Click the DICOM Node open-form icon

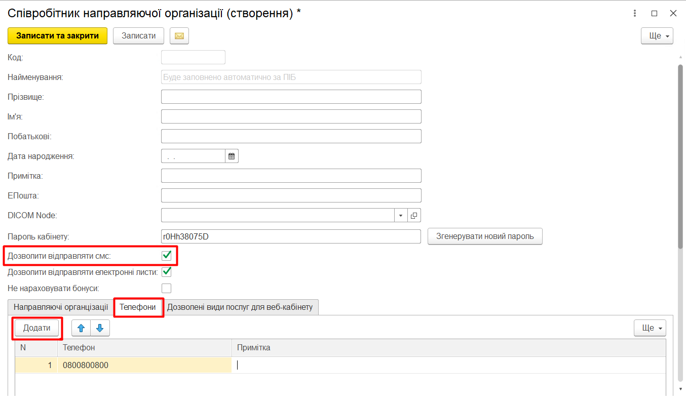pyautogui.click(x=414, y=216)
